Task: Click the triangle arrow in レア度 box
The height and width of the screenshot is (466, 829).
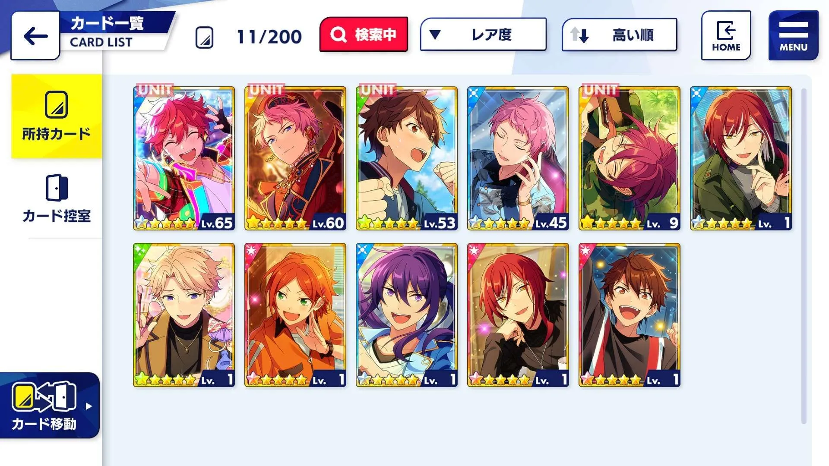Action: pyautogui.click(x=435, y=35)
